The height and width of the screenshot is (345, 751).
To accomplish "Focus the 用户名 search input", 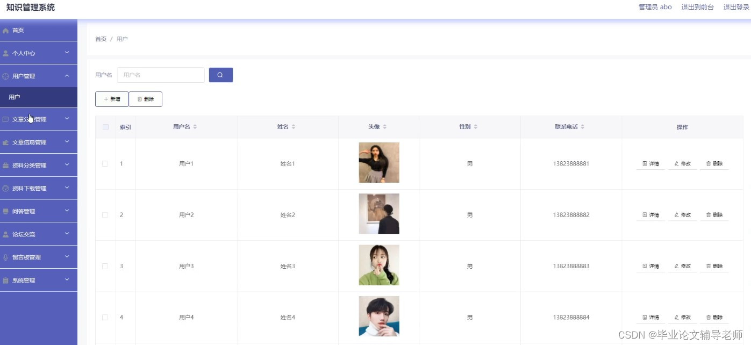I will click(161, 75).
